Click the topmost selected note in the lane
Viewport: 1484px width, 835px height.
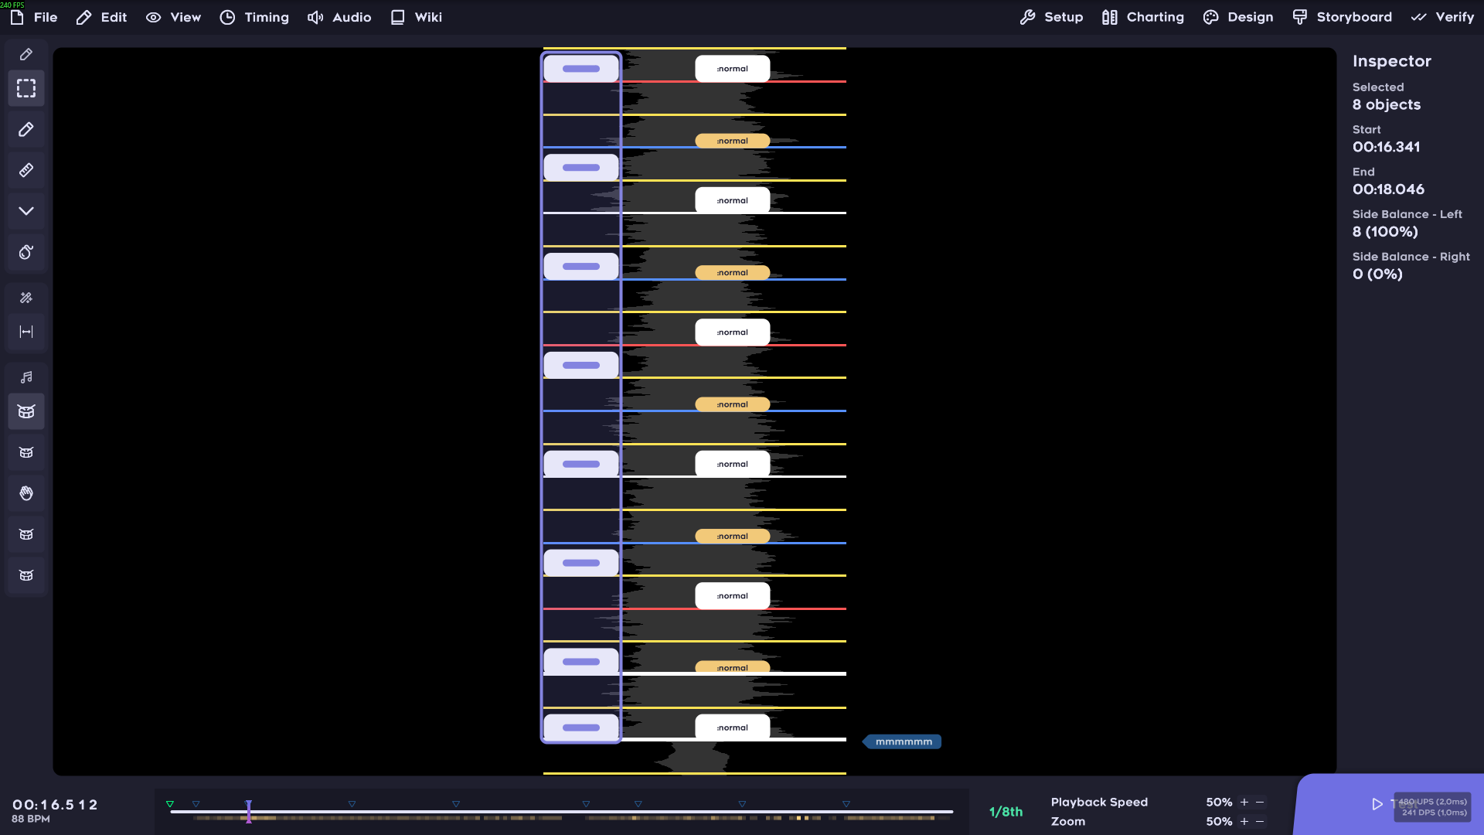[581, 69]
